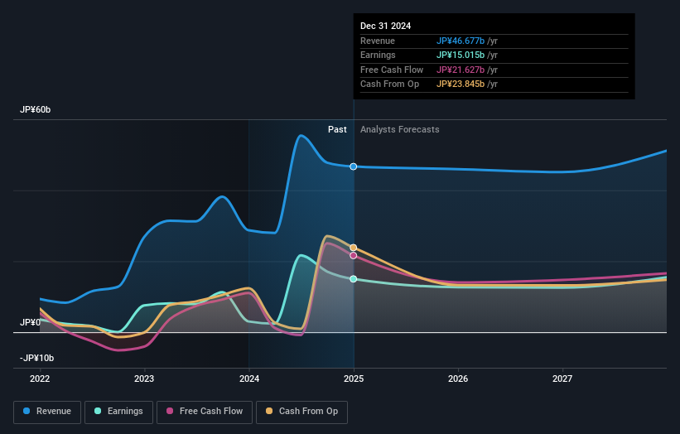Click the JP¥21.627b free cash flow value
Screen dimensions: 680x434
[x=461, y=70]
